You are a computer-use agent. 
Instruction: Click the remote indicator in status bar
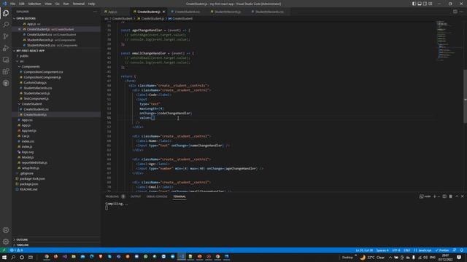pos(4,250)
